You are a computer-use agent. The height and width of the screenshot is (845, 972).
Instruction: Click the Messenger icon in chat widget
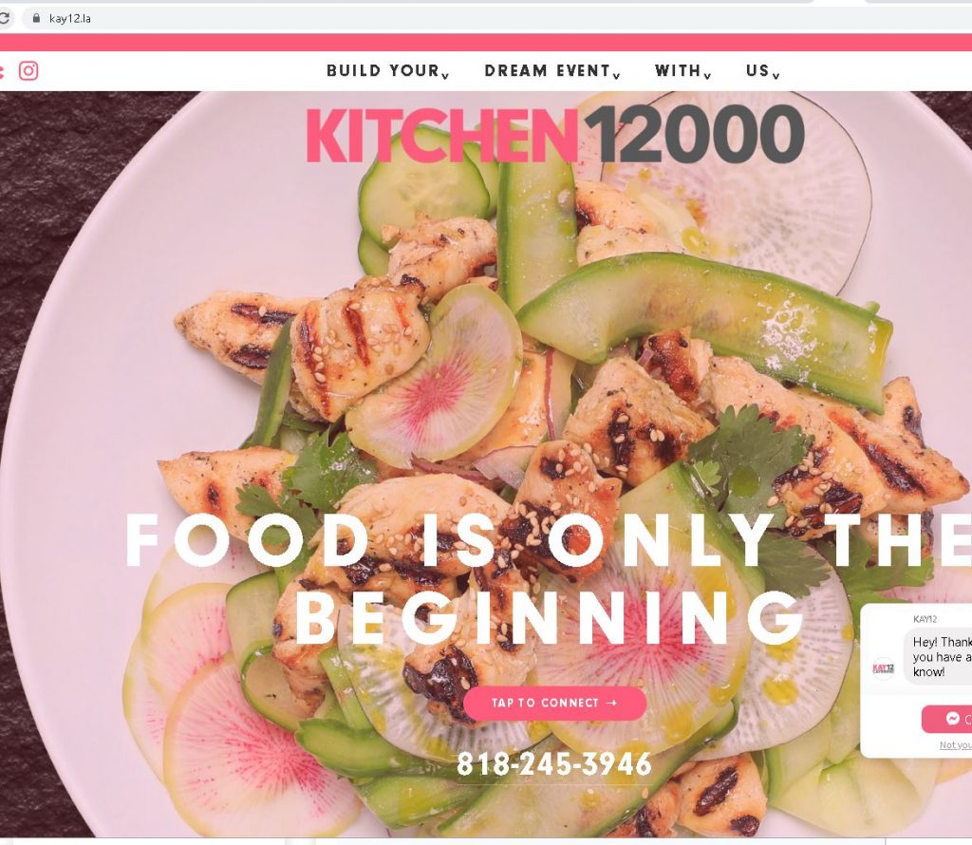pos(953,719)
